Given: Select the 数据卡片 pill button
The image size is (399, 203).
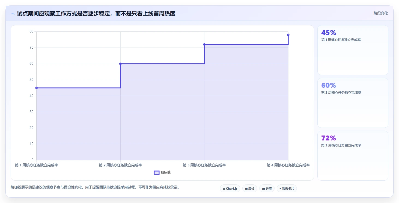Looking at the screenshot, I should pyautogui.click(x=287, y=189).
